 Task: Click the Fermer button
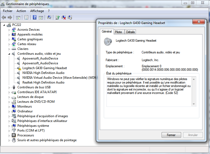[x=171, y=135]
